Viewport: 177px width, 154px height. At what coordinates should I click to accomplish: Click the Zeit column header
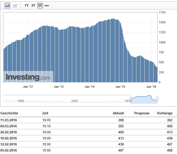[x=45, y=113]
